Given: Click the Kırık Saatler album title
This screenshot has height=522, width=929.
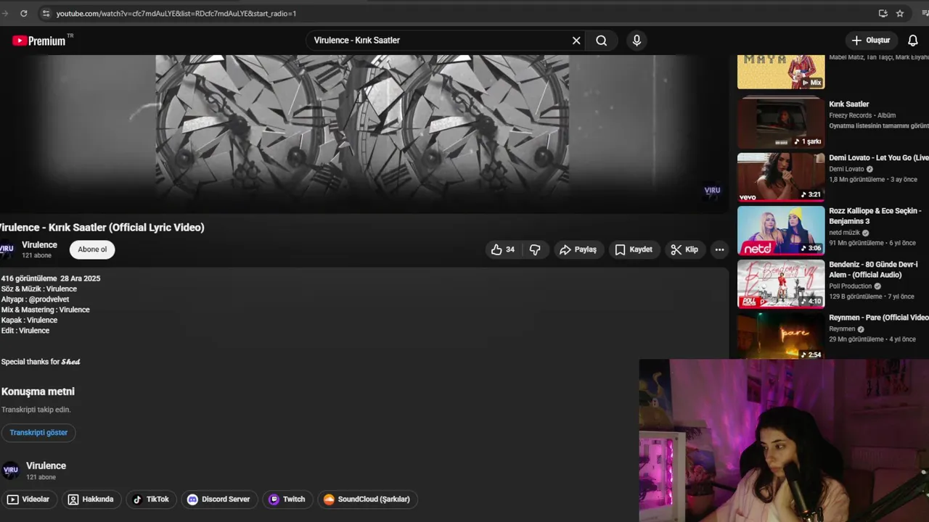Looking at the screenshot, I should pyautogui.click(x=849, y=104).
